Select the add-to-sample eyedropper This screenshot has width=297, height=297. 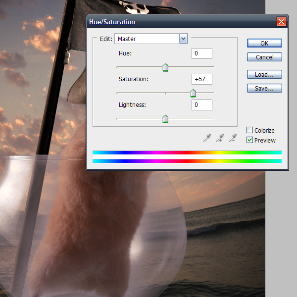[x=220, y=138]
